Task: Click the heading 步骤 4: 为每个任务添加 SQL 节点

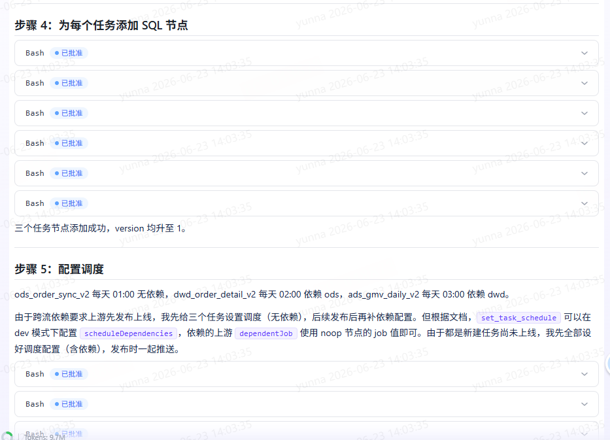Action: [x=101, y=25]
